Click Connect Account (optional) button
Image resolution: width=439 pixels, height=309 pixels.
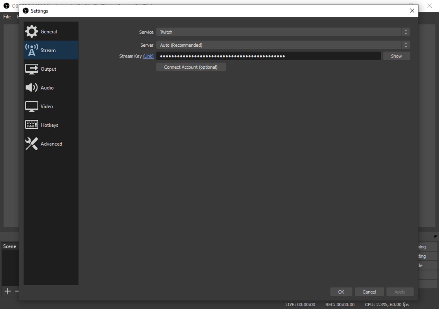(191, 67)
